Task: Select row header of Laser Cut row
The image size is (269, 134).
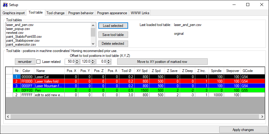Action: pos(9,77)
